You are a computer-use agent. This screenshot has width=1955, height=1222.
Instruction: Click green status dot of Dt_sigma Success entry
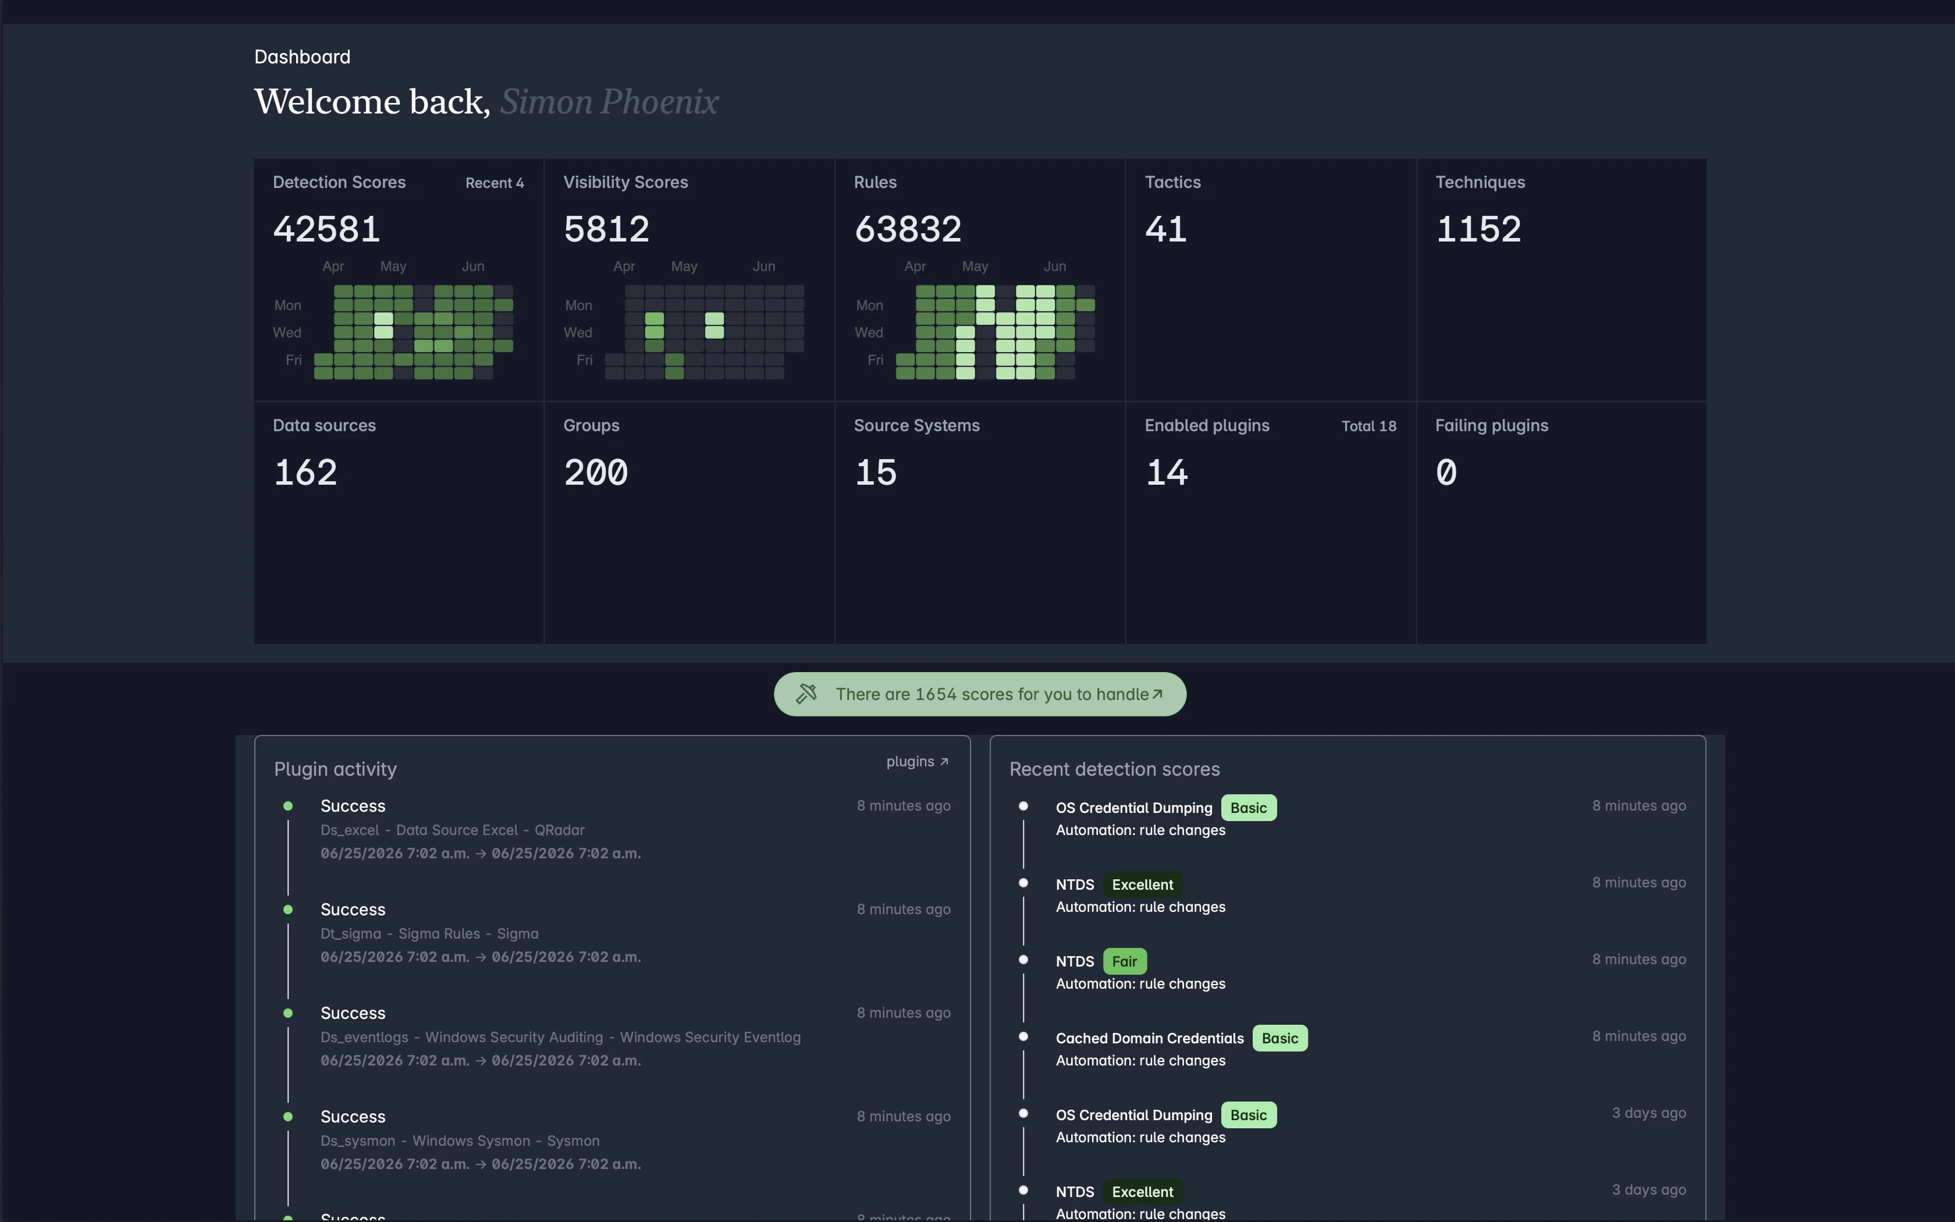[287, 909]
